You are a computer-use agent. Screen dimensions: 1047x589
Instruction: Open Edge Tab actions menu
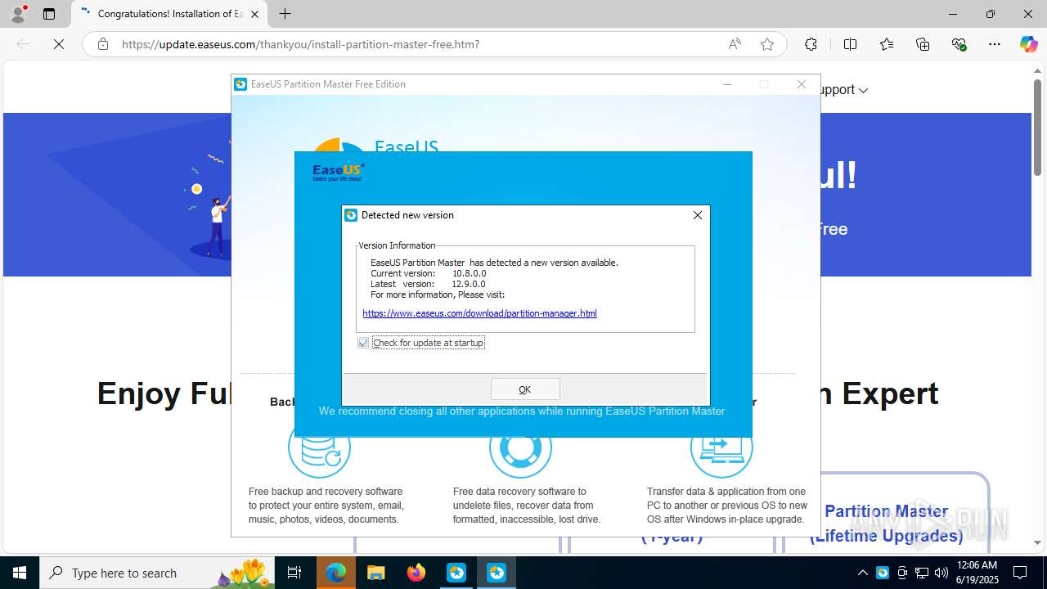click(x=49, y=14)
